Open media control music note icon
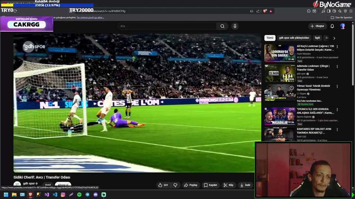 click(x=323, y=11)
